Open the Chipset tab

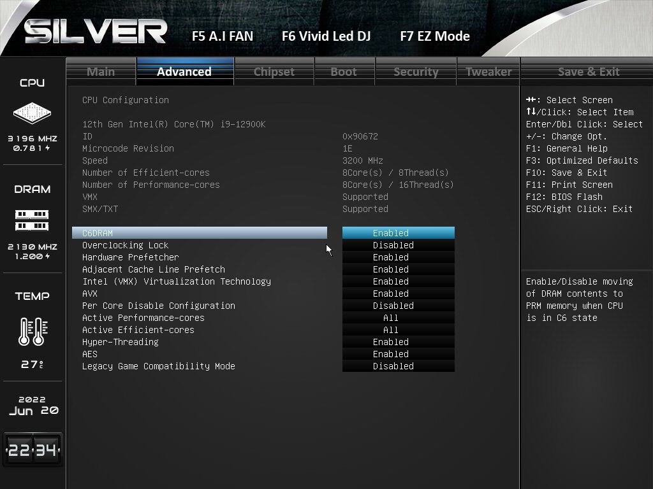[274, 71]
